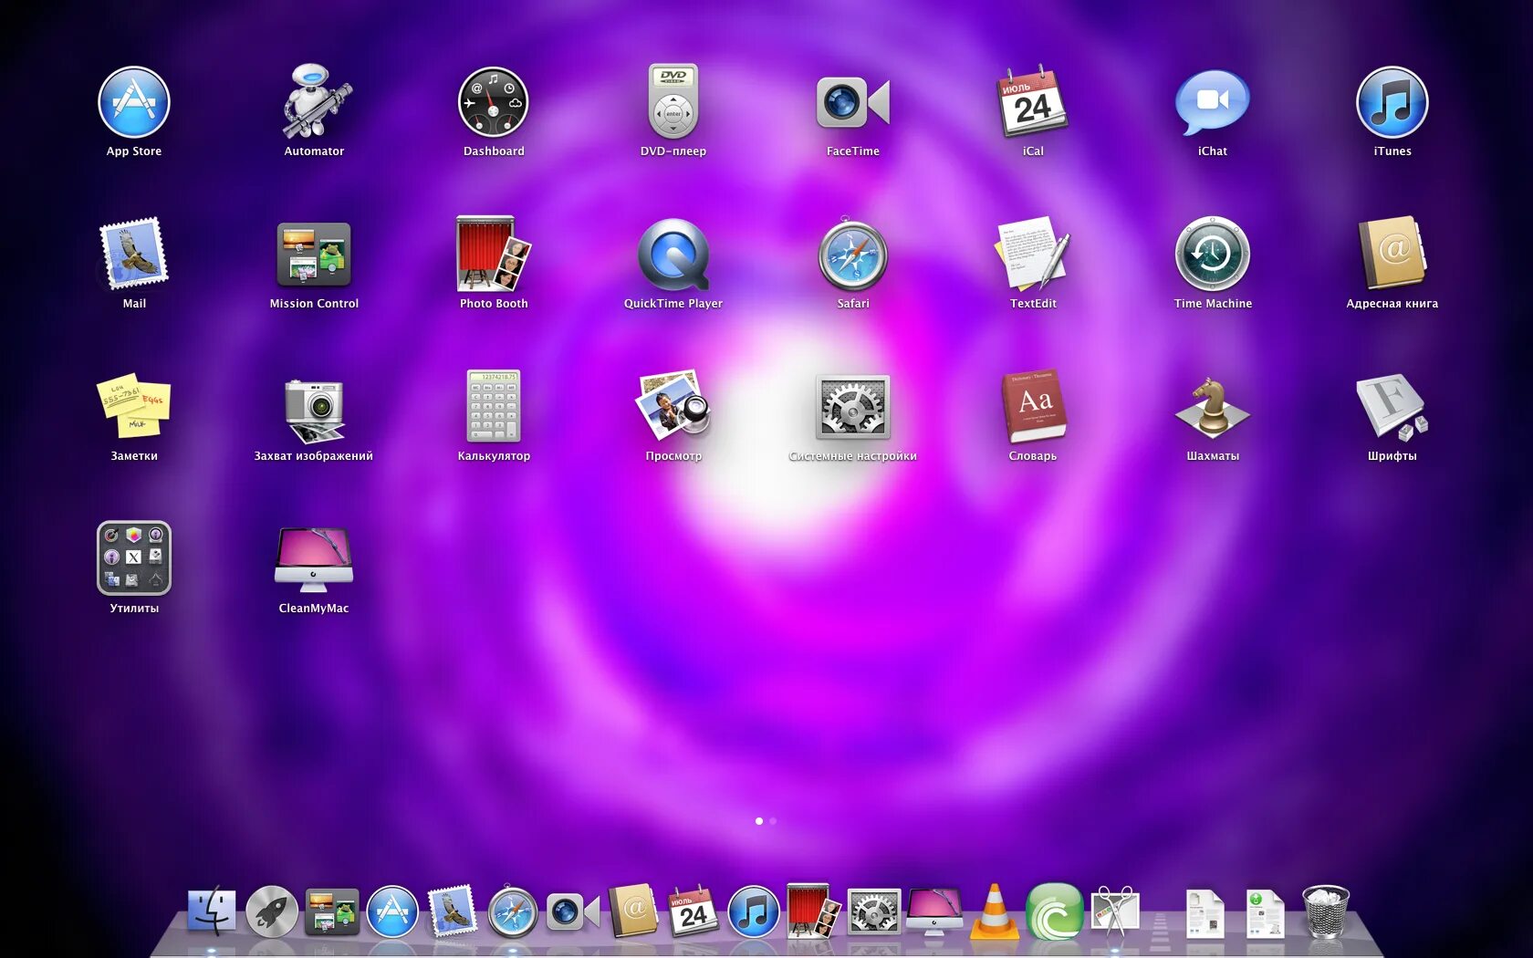Click Launchpad rocket icon in Dock
Screen dimensions: 1533x958
(x=272, y=911)
